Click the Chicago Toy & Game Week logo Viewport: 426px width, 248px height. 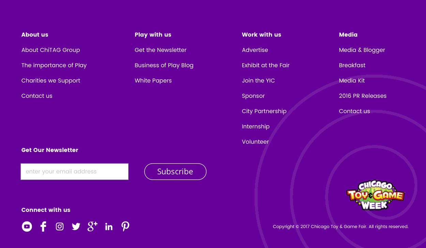pos(375,195)
